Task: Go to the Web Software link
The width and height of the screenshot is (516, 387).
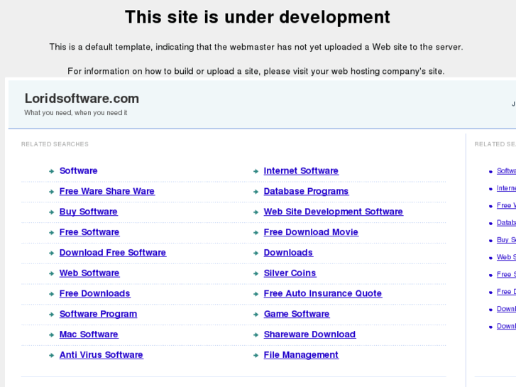Action: pyautogui.click(x=89, y=273)
